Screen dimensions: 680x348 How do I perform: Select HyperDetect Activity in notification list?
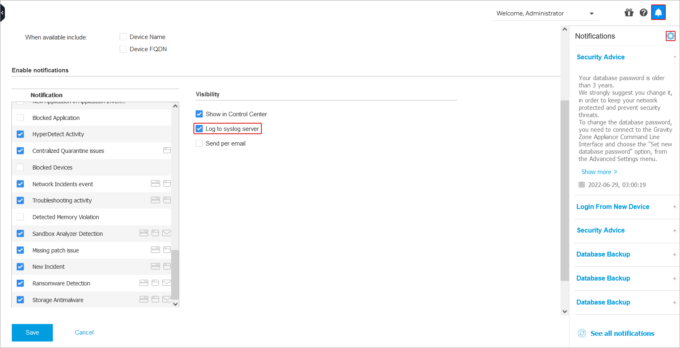click(58, 134)
